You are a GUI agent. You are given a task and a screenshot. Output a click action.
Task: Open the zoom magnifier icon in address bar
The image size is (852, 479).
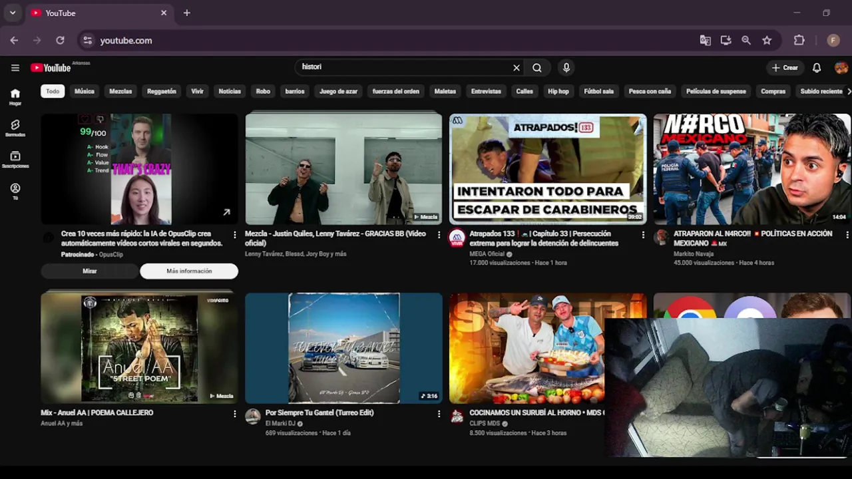point(746,41)
